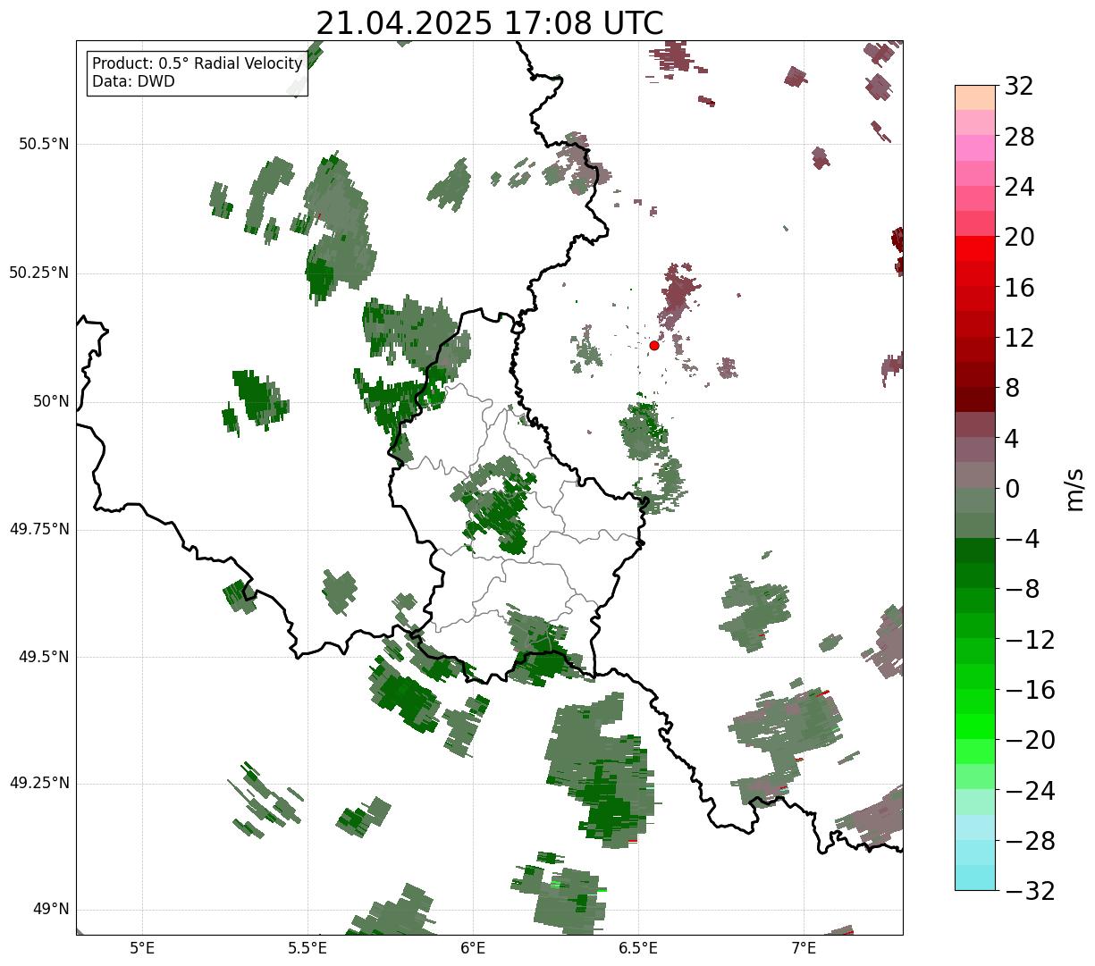Image resolution: width=1095 pixels, height=966 pixels.
Task: Click the 5°E longitude label
Action: tap(142, 948)
